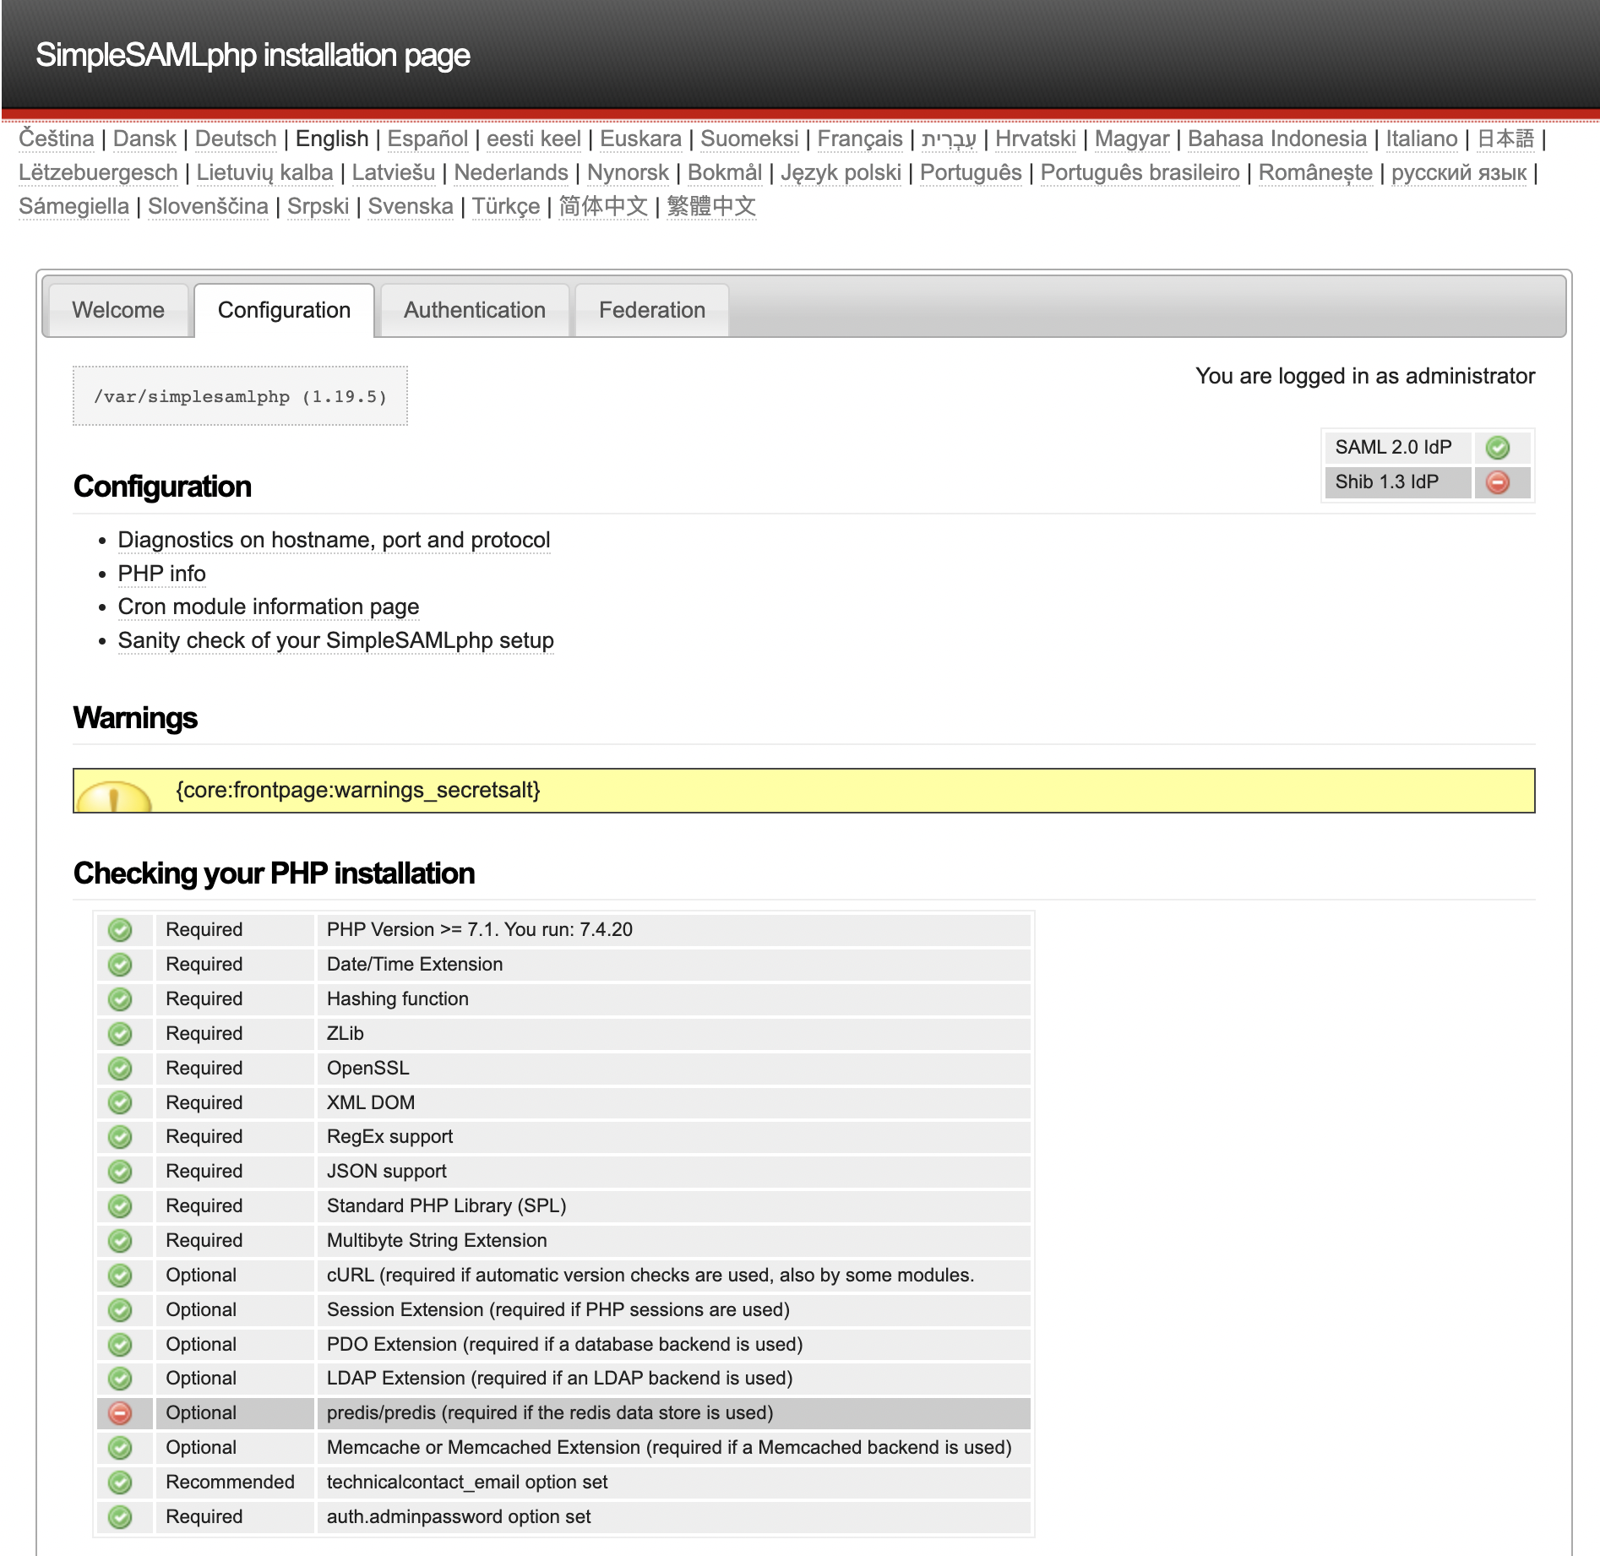This screenshot has width=1600, height=1556.
Task: Click the green check beside the OpenSSL row
Action: tap(120, 1068)
